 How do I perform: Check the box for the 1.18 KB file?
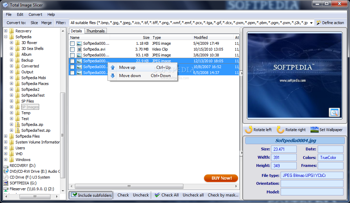[x=72, y=43]
